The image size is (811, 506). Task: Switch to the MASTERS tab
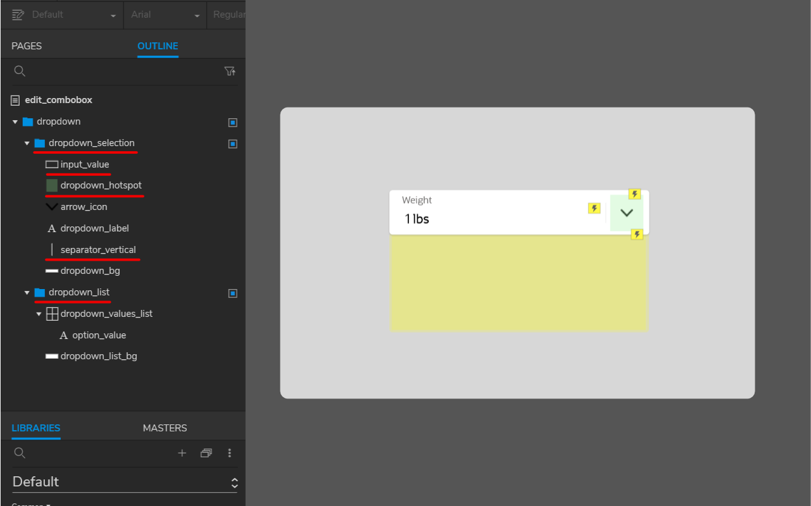click(x=165, y=428)
